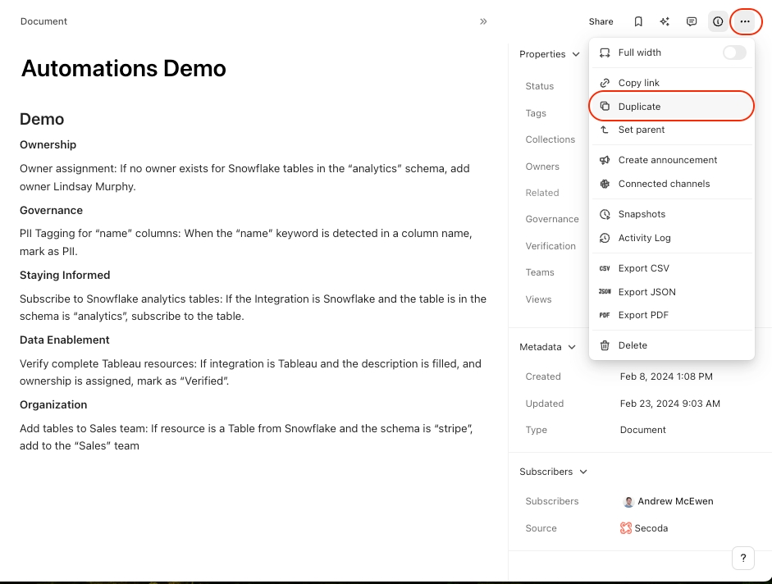Click the Automations Demo title field
The height and width of the screenshot is (584, 772).
coord(124,68)
